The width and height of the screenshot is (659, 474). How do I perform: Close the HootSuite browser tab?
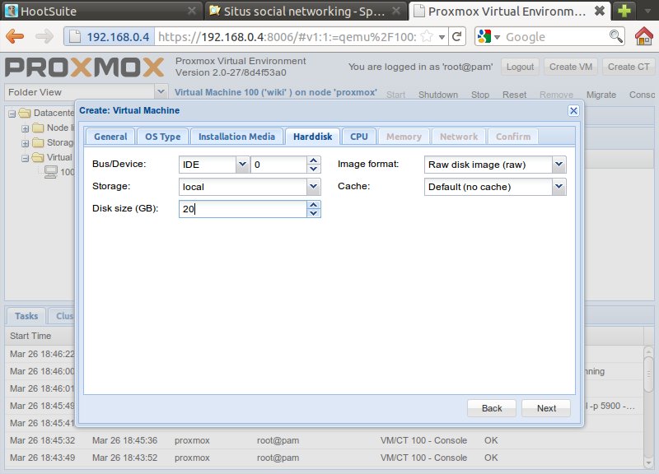tap(191, 11)
